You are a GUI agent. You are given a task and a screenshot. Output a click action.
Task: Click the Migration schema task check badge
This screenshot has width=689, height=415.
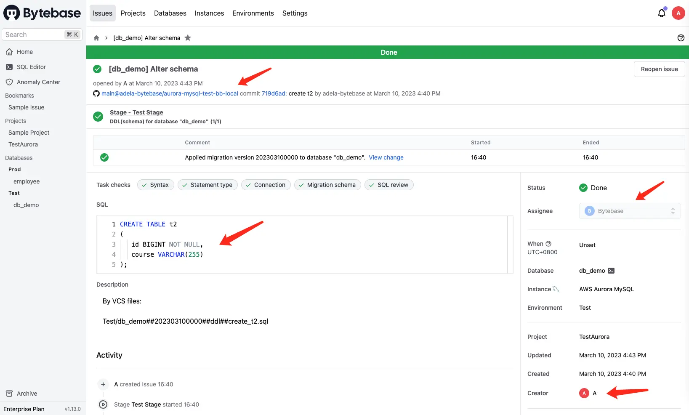[327, 185]
